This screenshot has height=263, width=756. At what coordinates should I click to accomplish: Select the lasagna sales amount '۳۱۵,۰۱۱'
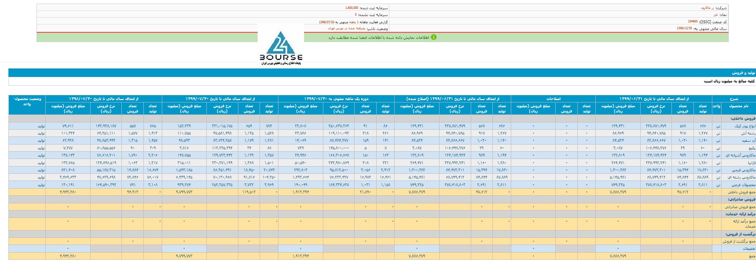point(184,163)
